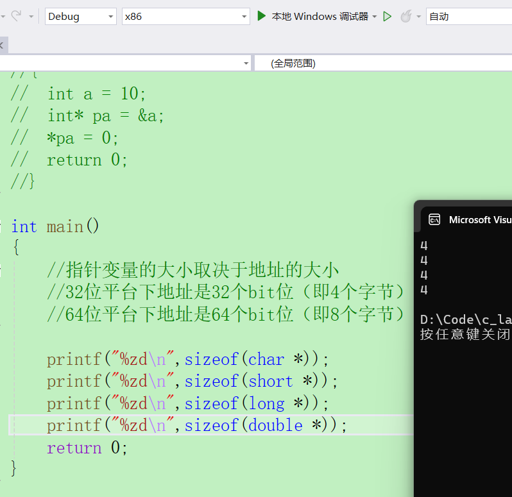The image size is (512, 497).
Task: Click the 'int main()' line
Action: point(55,226)
